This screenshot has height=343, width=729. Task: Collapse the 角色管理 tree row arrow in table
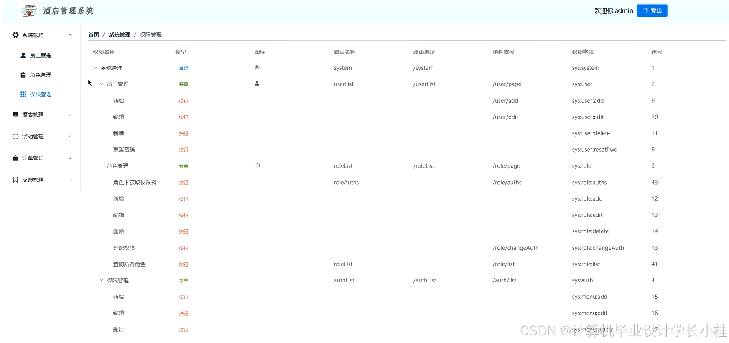click(102, 166)
